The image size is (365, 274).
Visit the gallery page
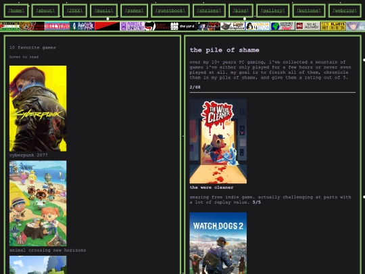272,11
